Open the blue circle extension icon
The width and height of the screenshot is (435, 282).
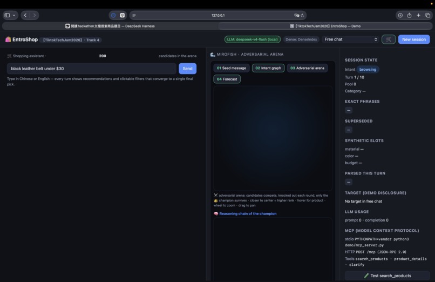tap(113, 15)
